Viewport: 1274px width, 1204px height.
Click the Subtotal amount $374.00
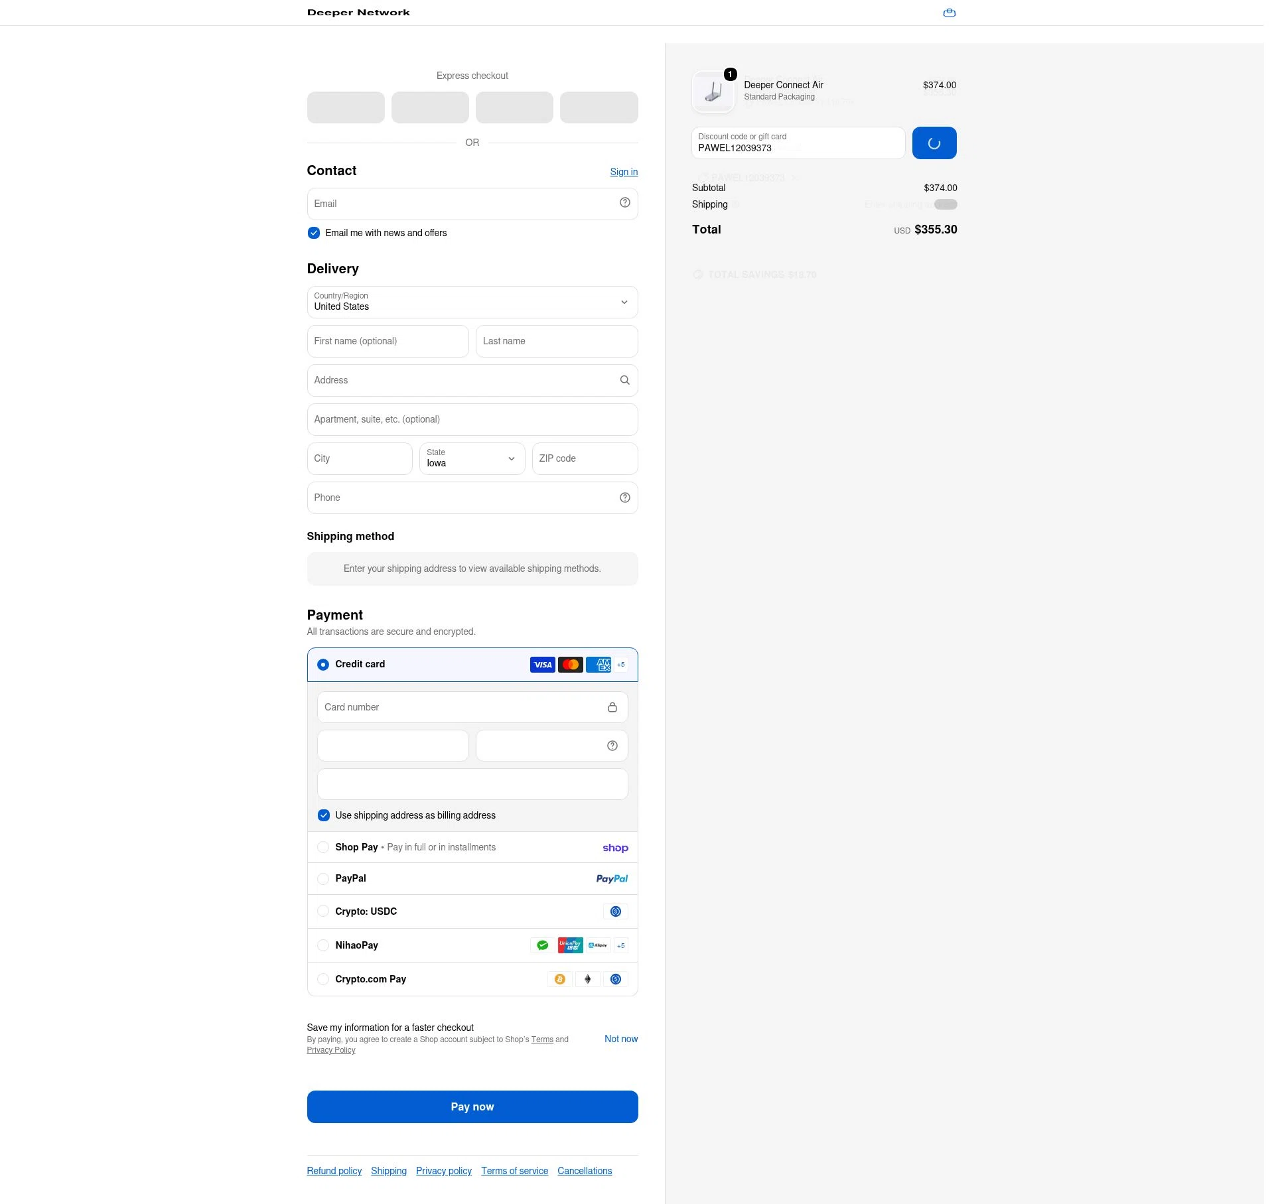point(940,188)
